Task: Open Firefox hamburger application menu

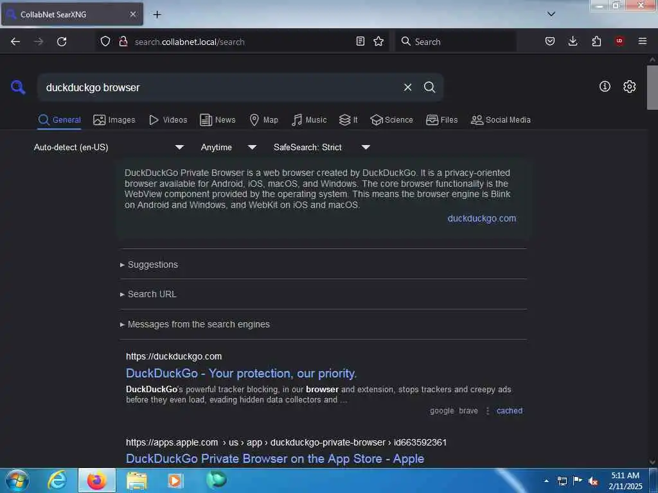Action: coord(643,41)
